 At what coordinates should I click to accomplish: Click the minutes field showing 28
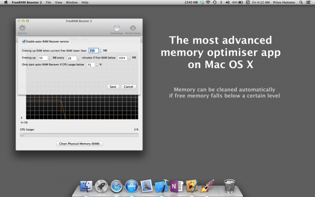pos(71,58)
